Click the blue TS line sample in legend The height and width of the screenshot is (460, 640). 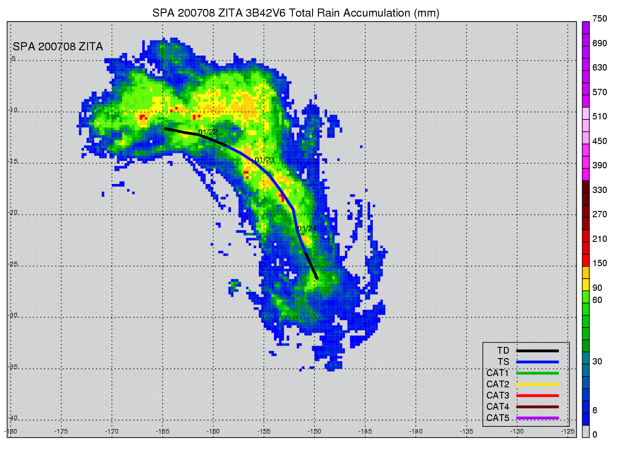[537, 362]
